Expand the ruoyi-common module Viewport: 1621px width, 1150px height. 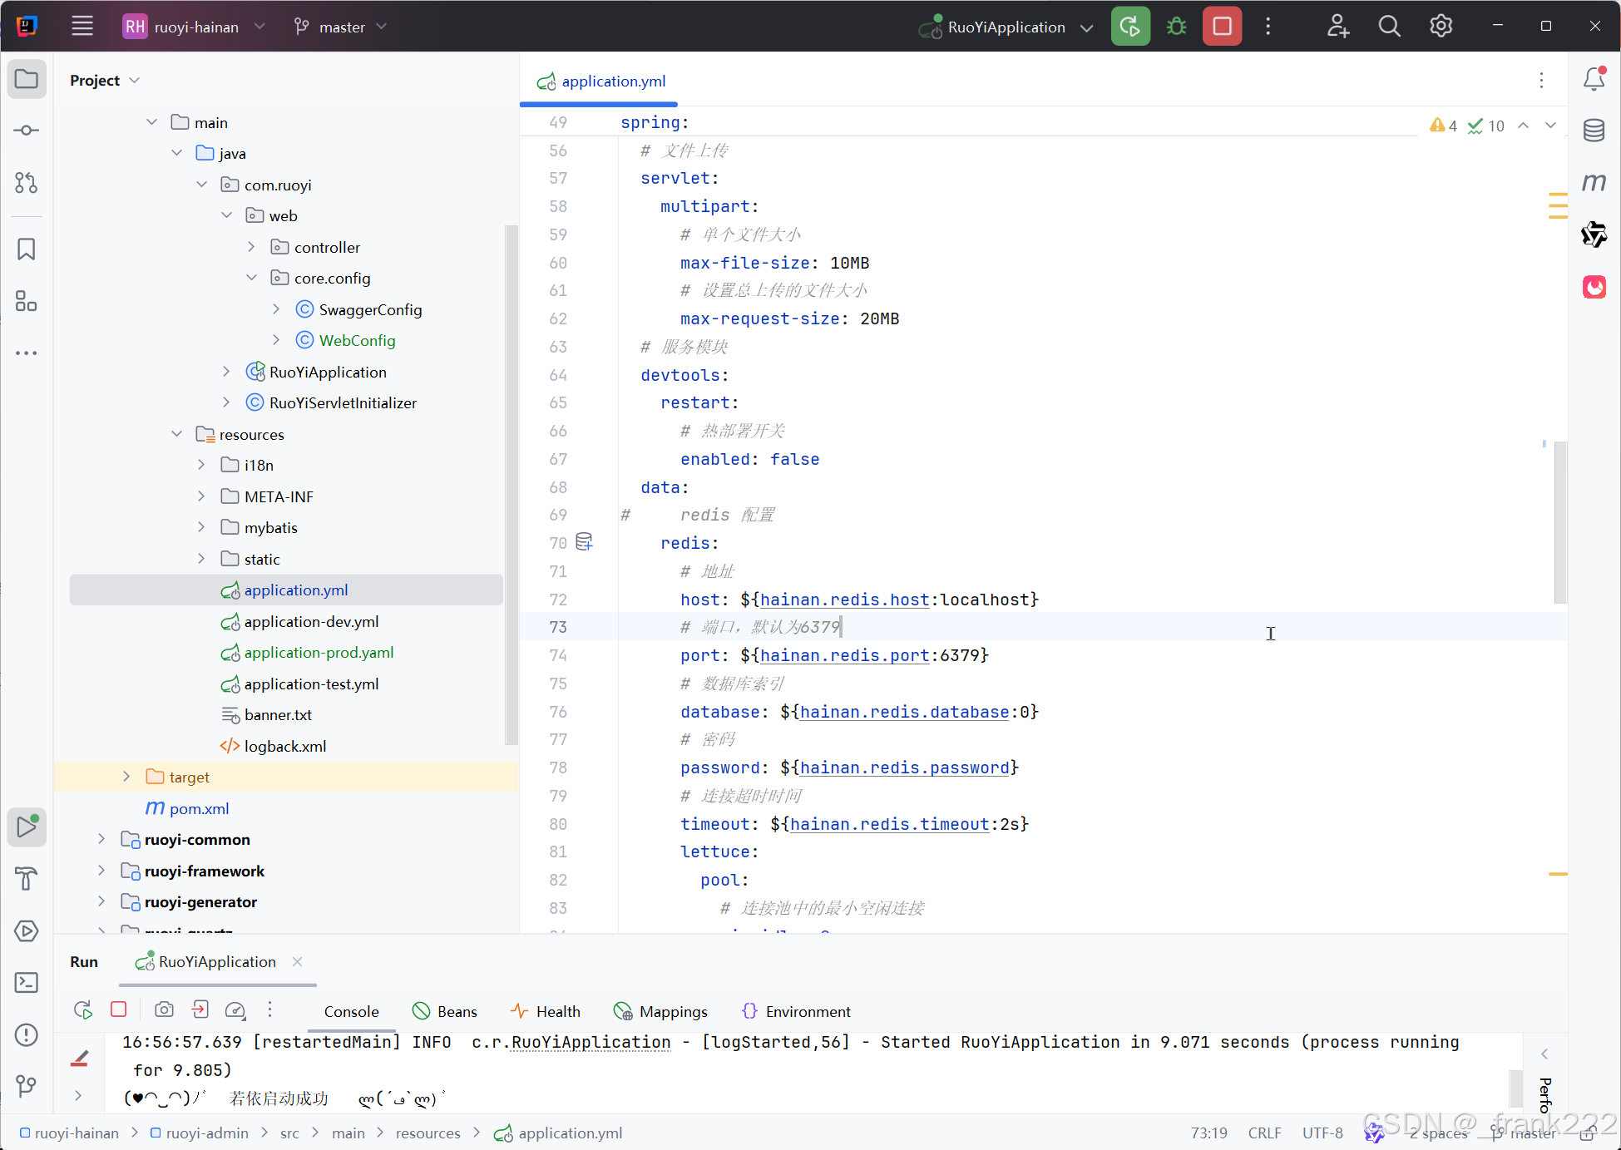click(x=101, y=839)
